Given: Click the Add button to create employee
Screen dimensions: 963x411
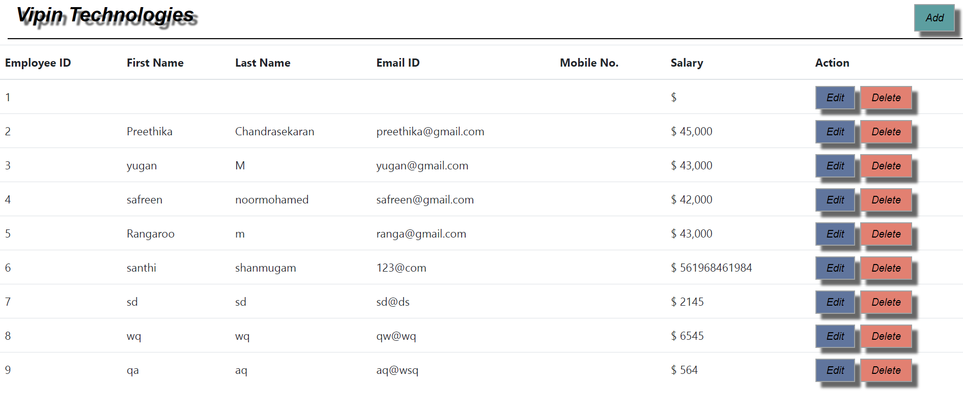Looking at the screenshot, I should pyautogui.click(x=934, y=17).
